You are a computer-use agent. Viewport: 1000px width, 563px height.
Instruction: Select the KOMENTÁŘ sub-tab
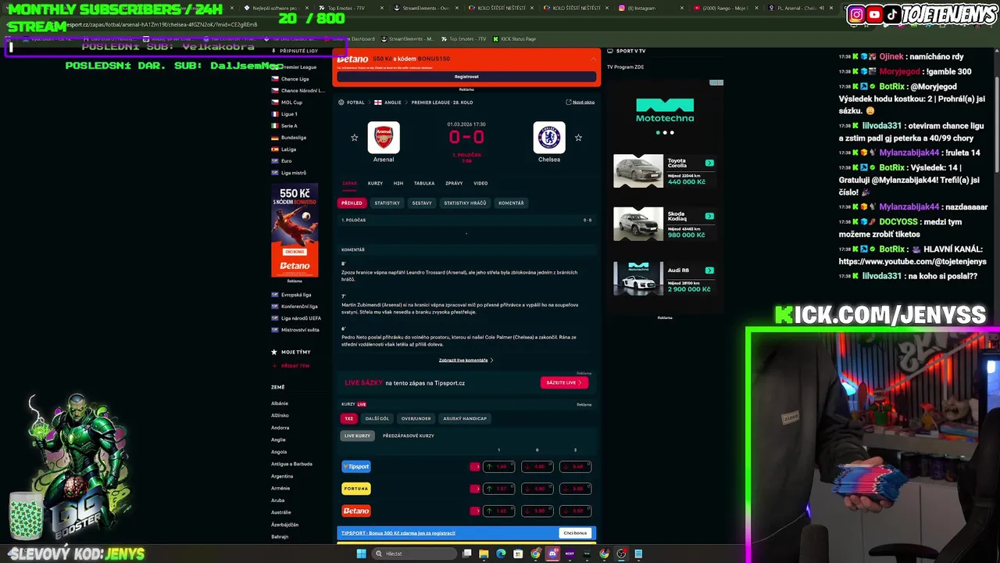(x=511, y=203)
